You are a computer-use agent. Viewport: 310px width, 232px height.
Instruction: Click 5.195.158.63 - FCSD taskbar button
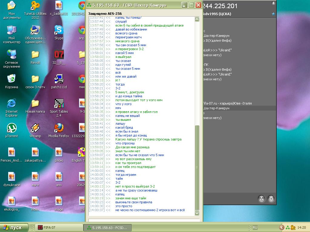pyautogui.click(x=107, y=228)
